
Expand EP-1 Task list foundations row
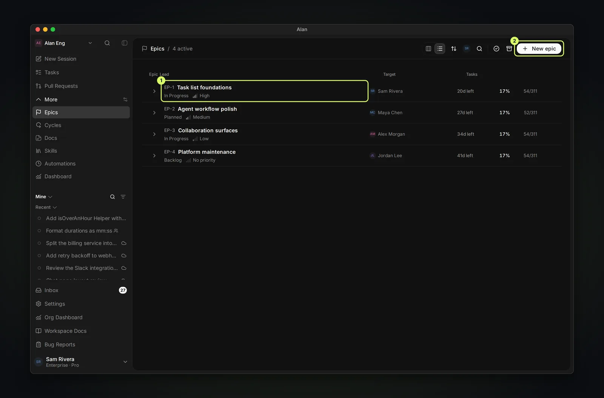[154, 91]
